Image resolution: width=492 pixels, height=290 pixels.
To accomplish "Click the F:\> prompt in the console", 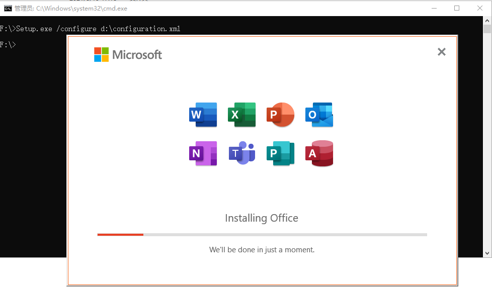I will click(7, 44).
